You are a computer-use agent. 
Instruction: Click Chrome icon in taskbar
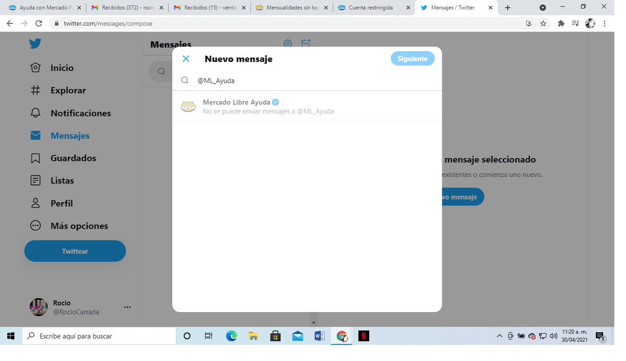(342, 336)
